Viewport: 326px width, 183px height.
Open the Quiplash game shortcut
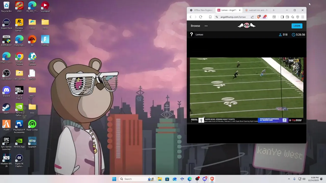[x=32, y=142]
